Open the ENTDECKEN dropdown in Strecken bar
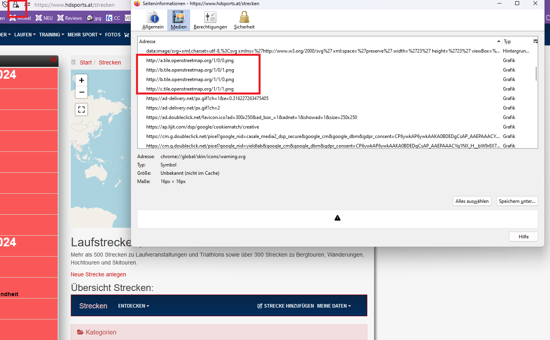 [134, 306]
